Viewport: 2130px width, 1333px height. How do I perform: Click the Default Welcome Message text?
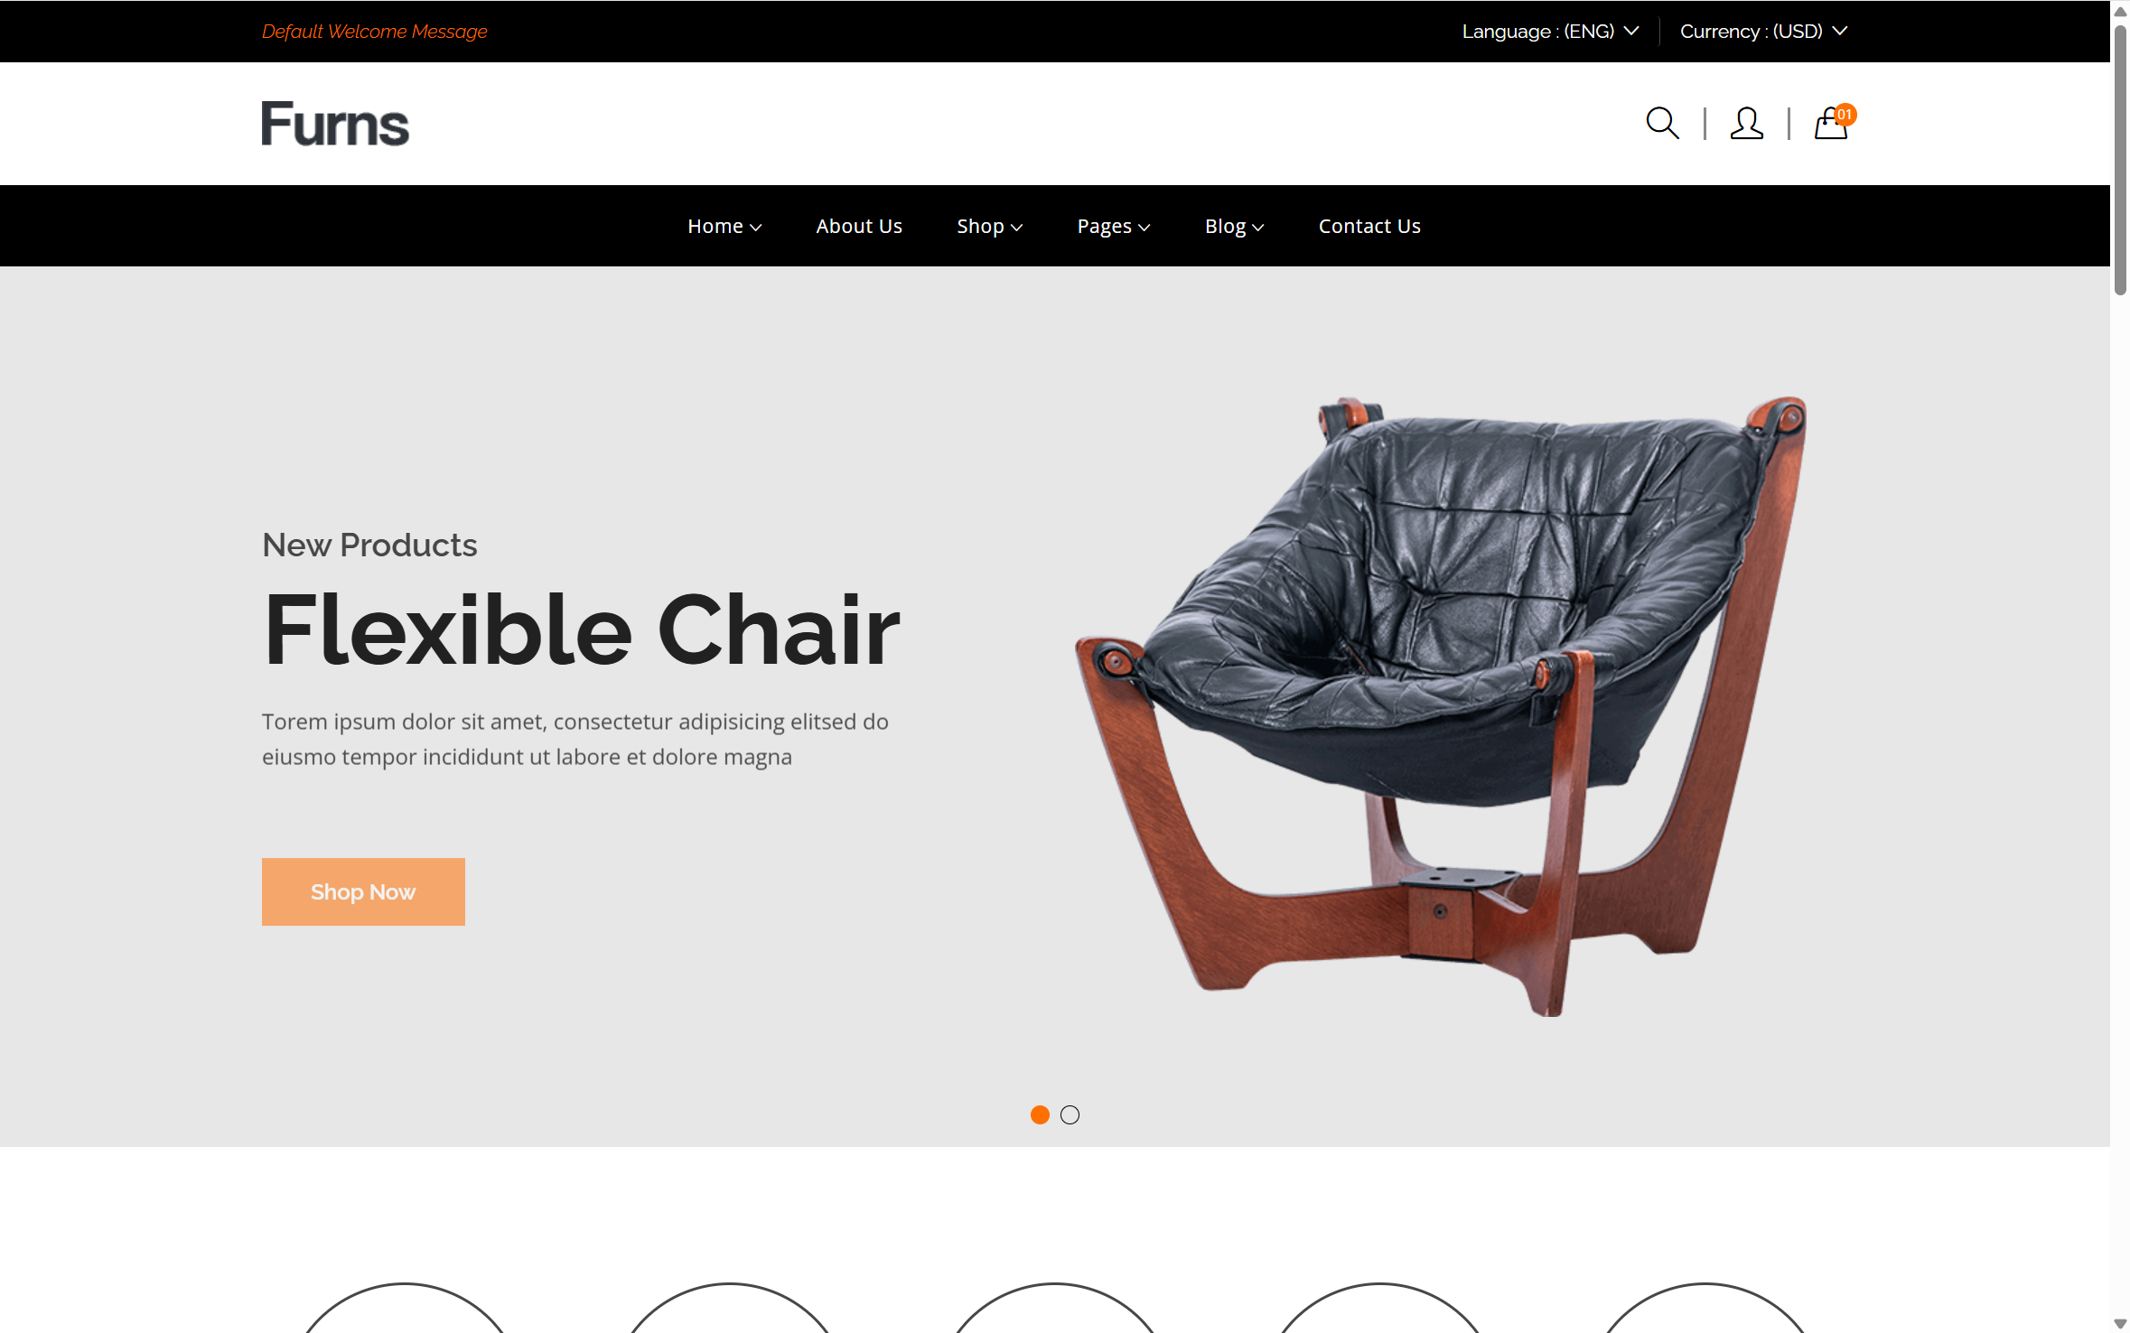[374, 32]
